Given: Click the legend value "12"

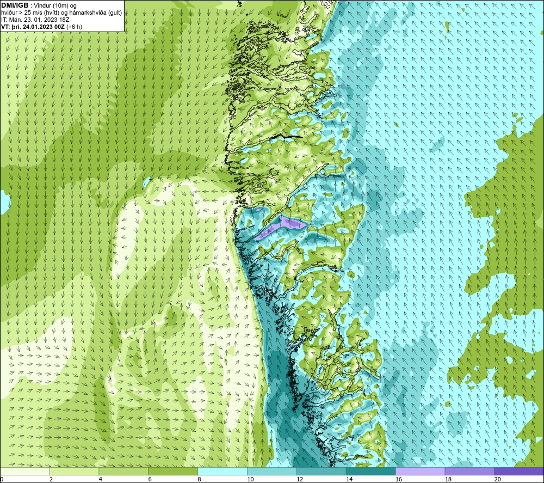Looking at the screenshot, I should click(x=300, y=479).
